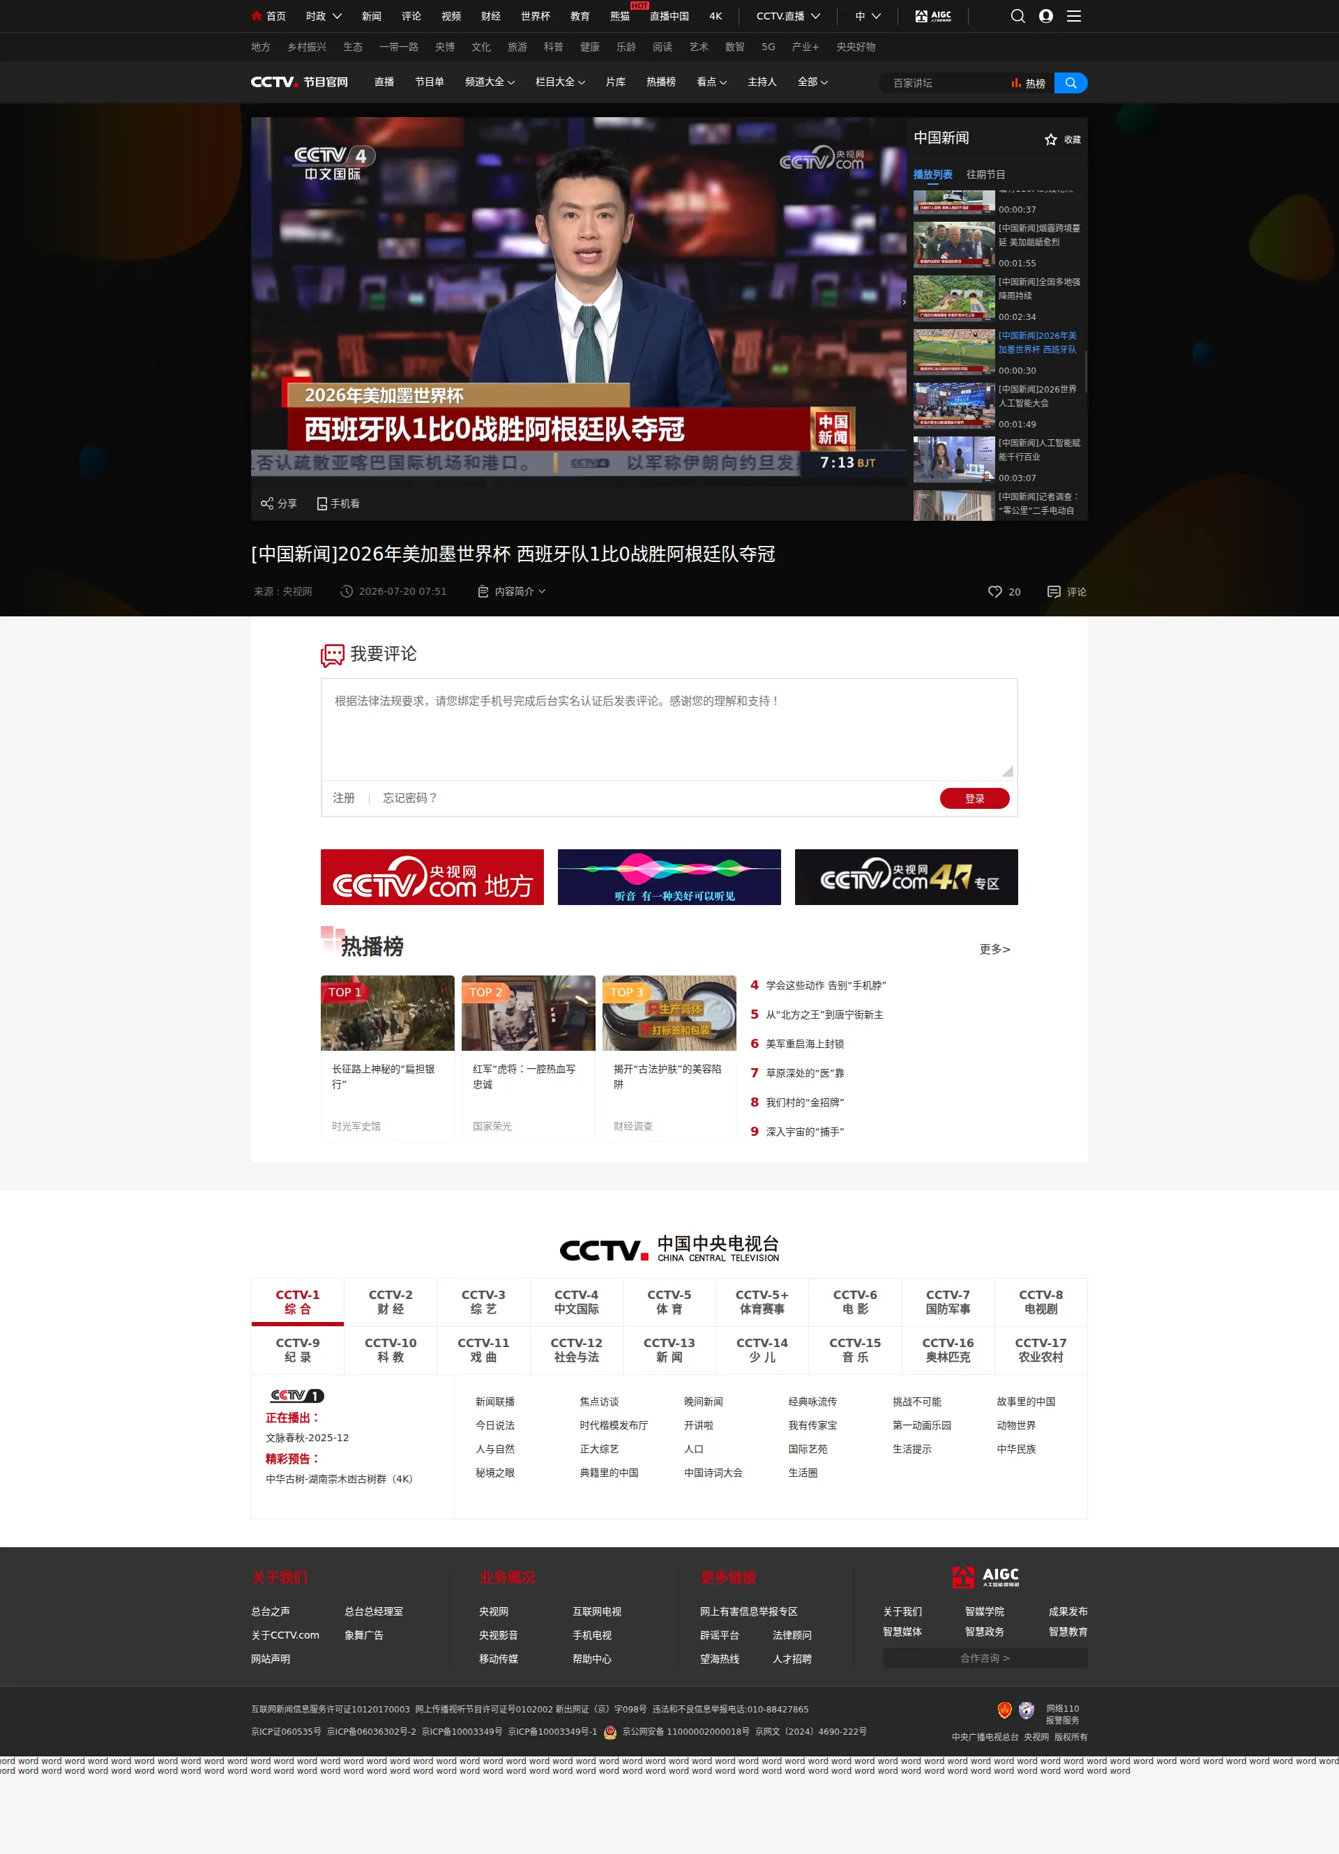Viewport: 1339px width, 1854px height.
Task: Click 更多> in 热播榜
Action: (995, 949)
